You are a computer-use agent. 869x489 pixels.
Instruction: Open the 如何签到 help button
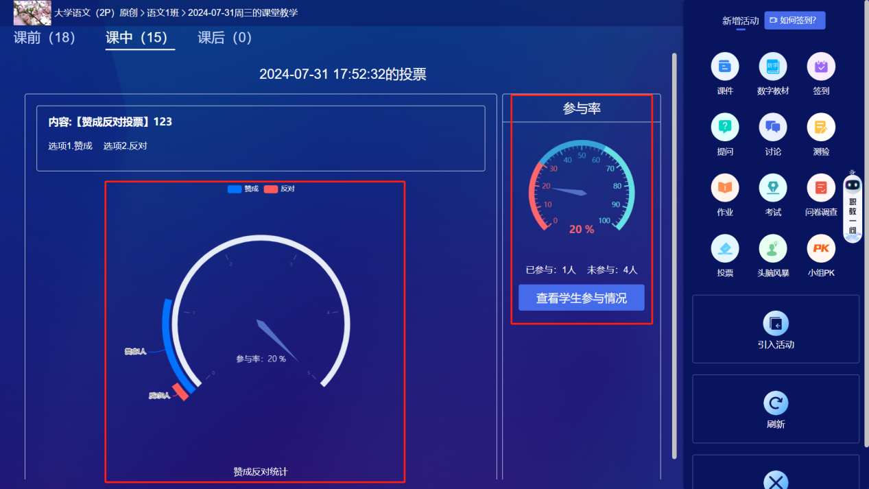794,20
